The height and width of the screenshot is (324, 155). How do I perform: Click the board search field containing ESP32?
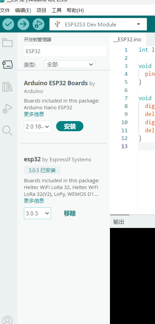click(x=65, y=51)
